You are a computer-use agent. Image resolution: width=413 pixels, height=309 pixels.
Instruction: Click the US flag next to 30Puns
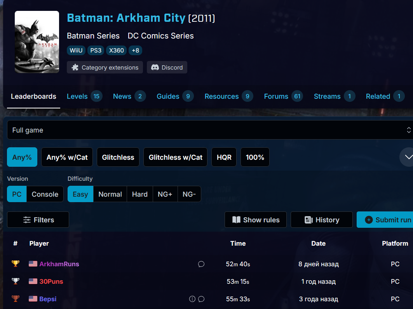pos(33,281)
